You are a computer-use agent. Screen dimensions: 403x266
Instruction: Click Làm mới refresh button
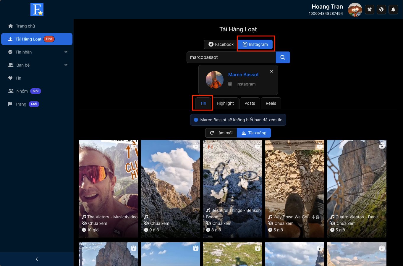[221, 133]
